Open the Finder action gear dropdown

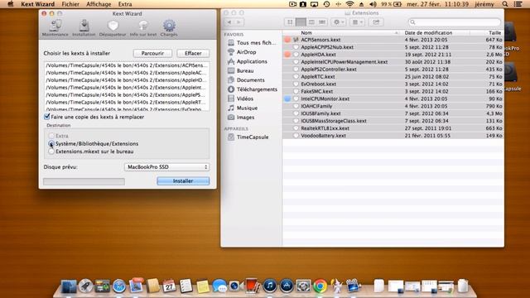coord(338,22)
